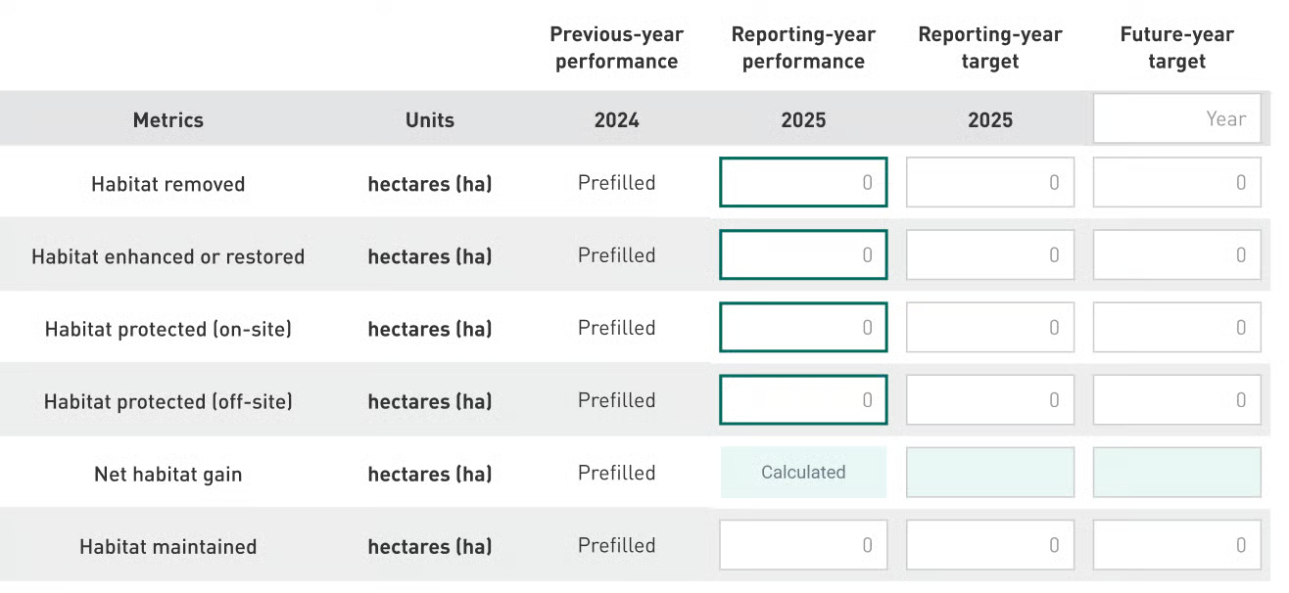Select Habitat enhanced or restored performance field
Image resolution: width=1289 pixels, height=593 pixels.
coord(803,255)
